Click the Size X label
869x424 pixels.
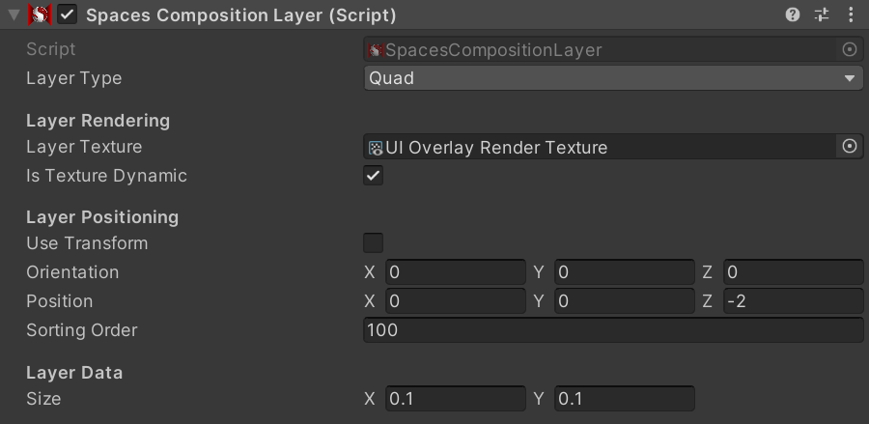(370, 399)
